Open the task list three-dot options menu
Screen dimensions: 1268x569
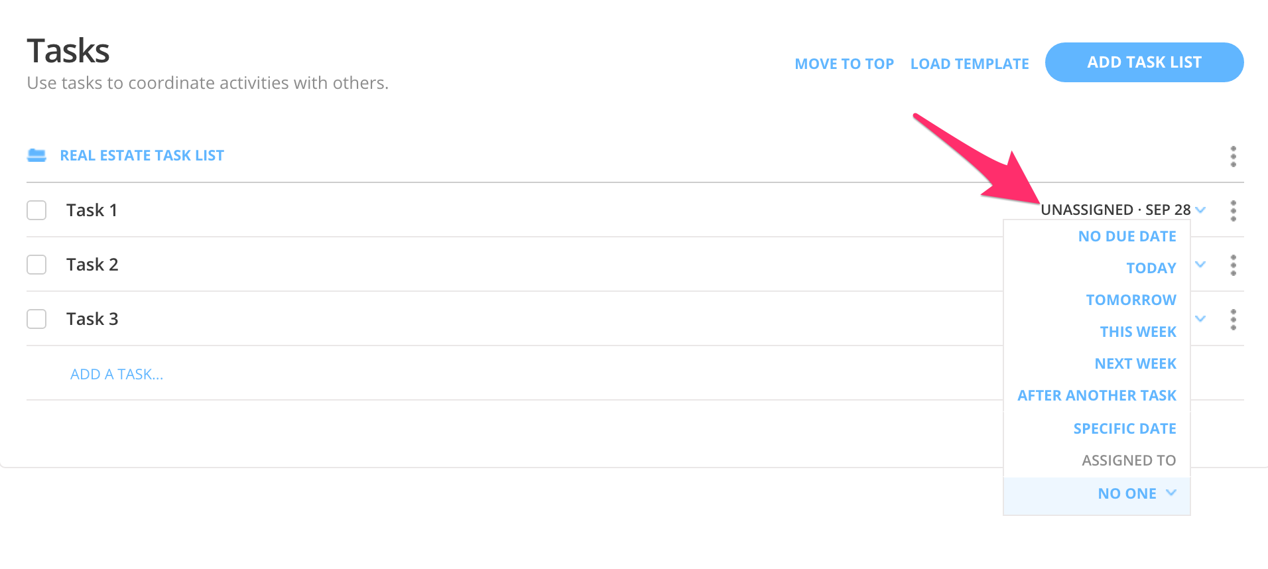(1233, 157)
